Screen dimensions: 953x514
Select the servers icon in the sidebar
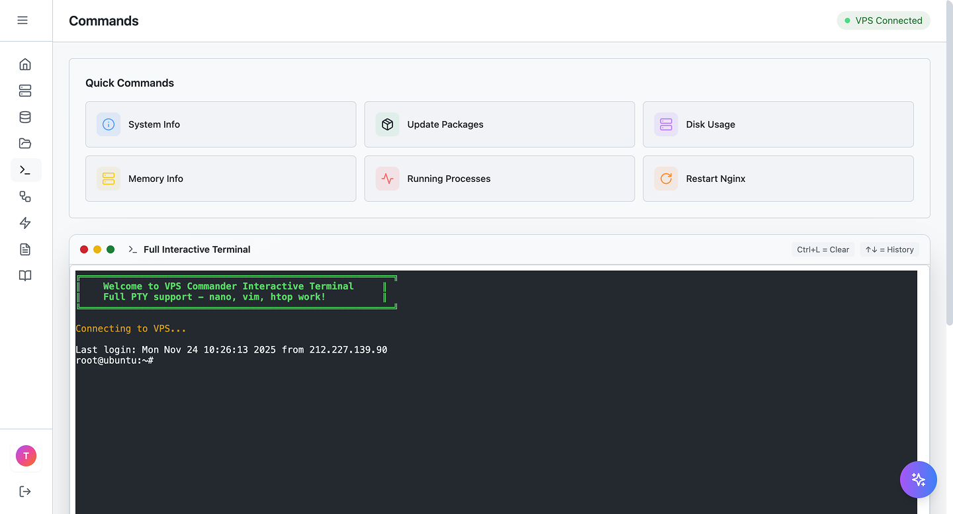(x=24, y=91)
